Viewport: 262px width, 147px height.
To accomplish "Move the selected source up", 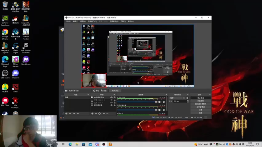I will coord(104,113).
